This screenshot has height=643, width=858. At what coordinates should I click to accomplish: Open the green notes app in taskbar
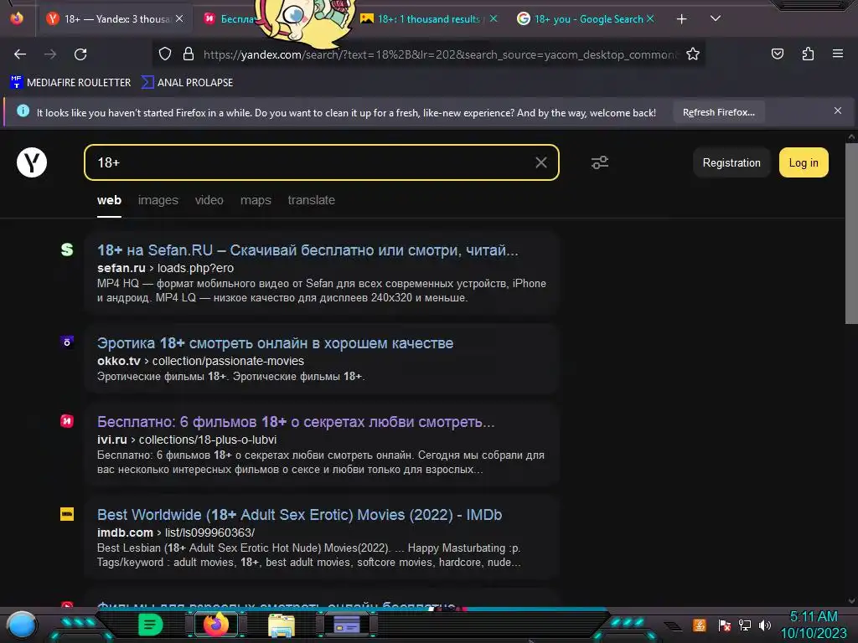150,625
